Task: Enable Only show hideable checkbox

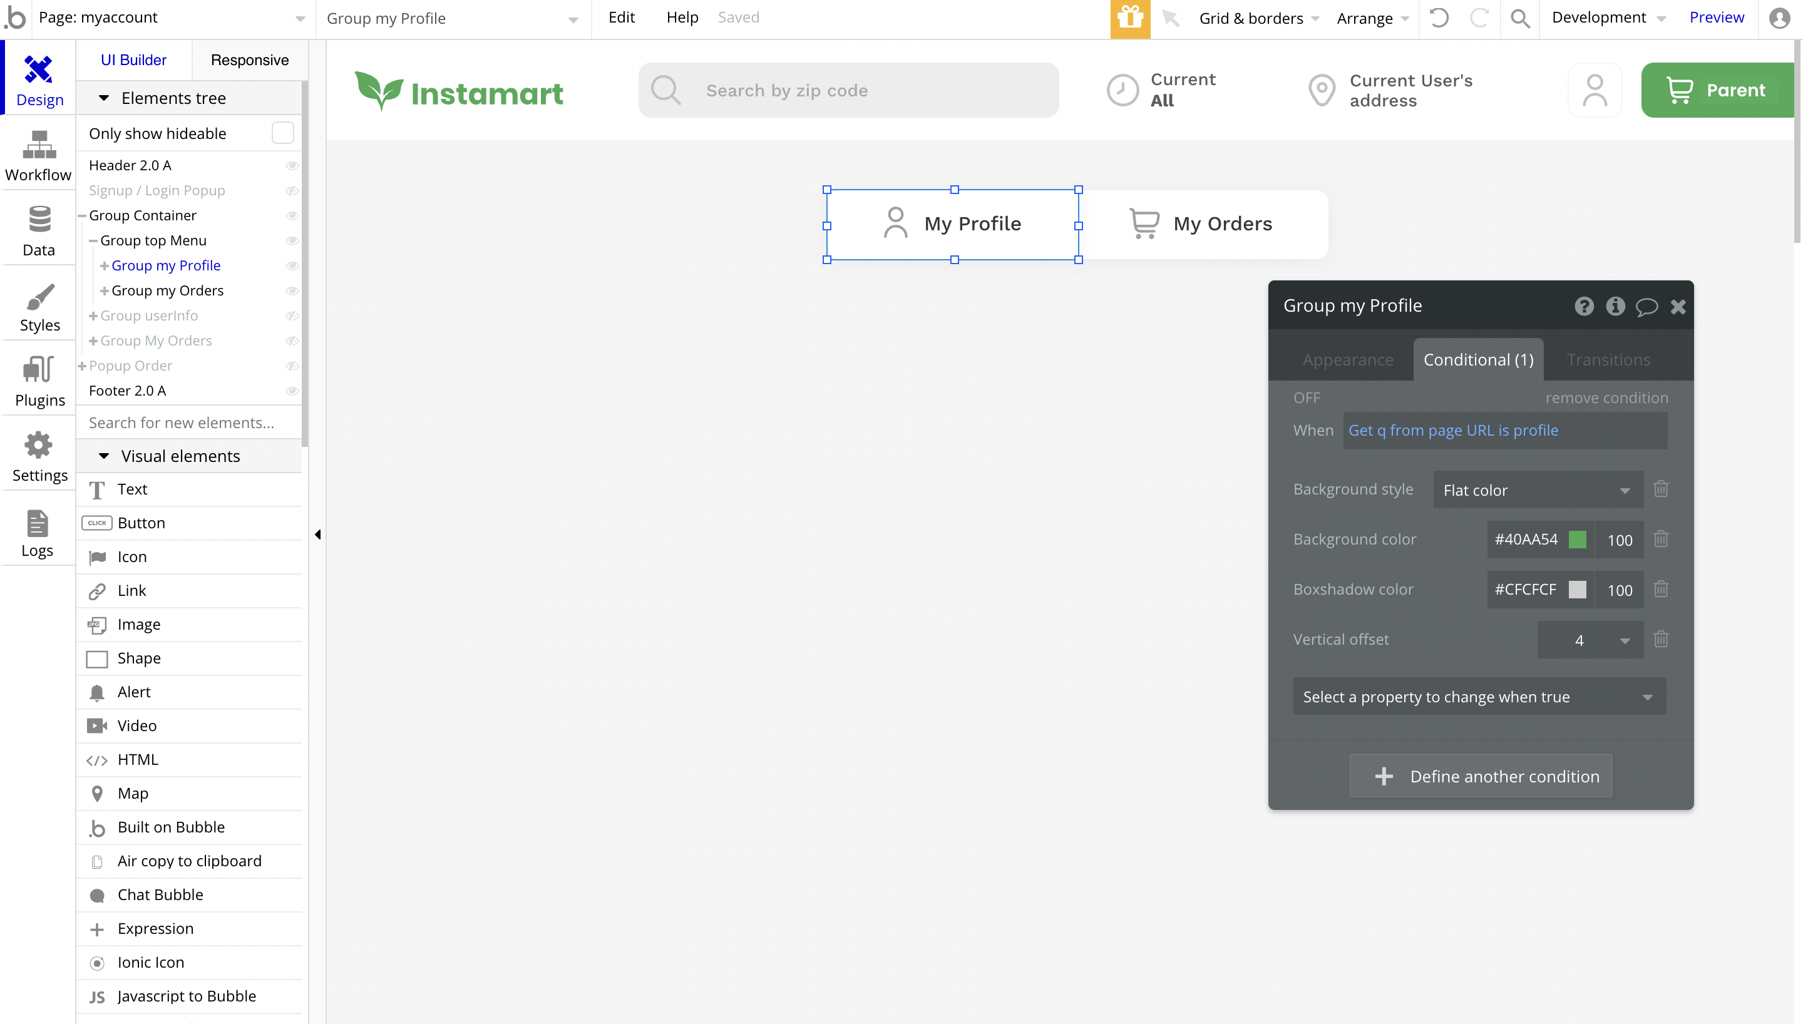Action: pyautogui.click(x=282, y=133)
